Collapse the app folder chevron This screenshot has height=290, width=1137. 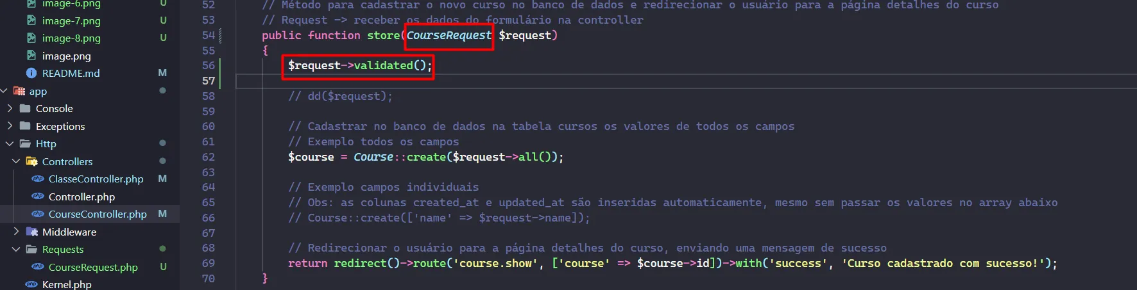4,91
